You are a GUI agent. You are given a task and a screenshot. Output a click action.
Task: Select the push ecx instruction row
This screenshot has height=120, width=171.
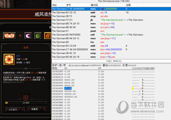pyautogui.click(x=111, y=31)
